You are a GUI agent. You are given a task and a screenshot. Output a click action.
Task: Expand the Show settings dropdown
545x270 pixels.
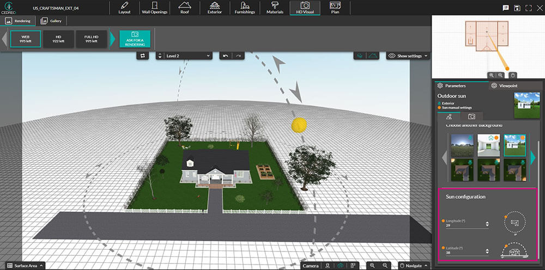(x=408, y=56)
